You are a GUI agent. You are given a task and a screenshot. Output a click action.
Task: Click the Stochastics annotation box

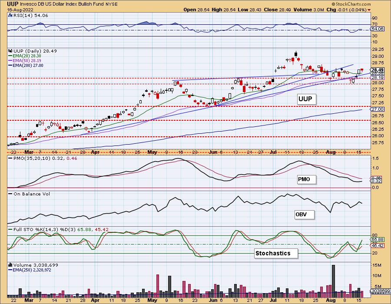click(276, 254)
